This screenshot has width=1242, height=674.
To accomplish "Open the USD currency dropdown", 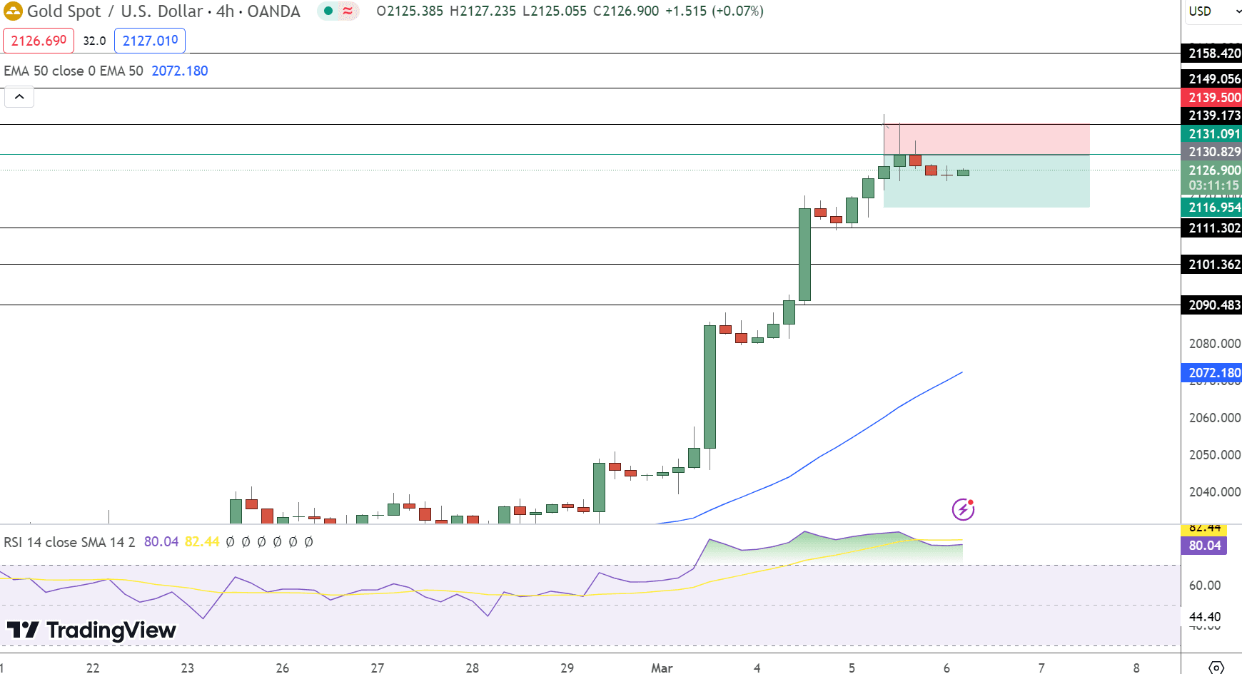I will coord(1213,11).
